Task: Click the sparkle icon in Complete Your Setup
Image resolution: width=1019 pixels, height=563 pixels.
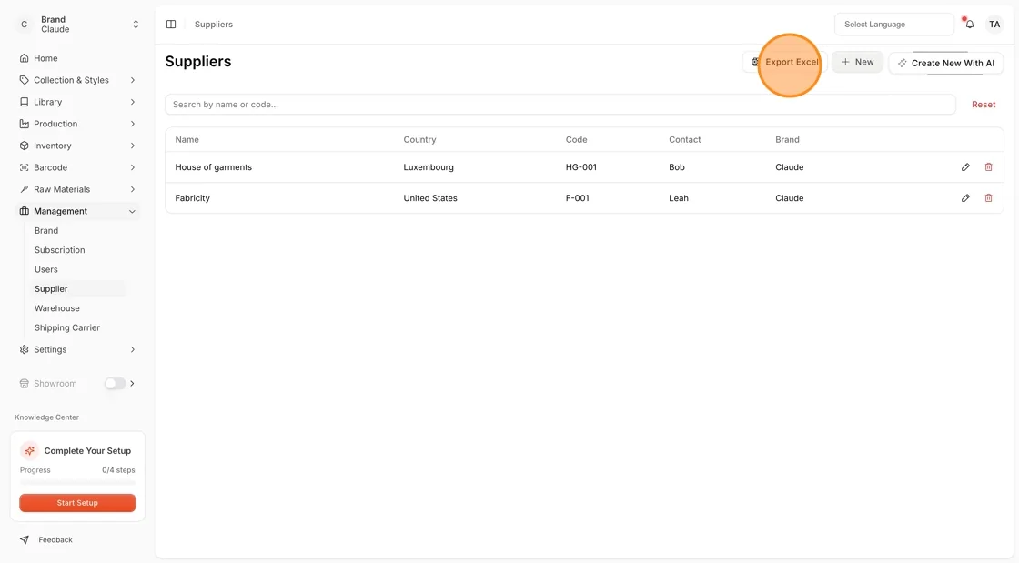Action: [29, 450]
